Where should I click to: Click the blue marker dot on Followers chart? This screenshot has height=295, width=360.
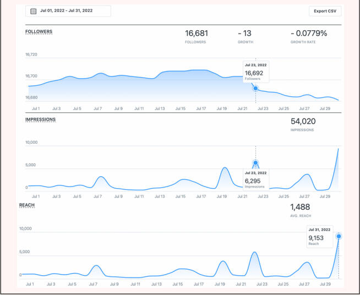tap(255, 88)
